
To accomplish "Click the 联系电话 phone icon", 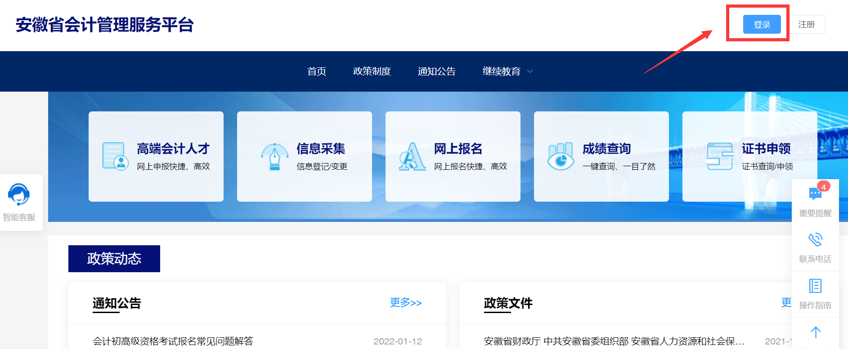I will point(815,240).
